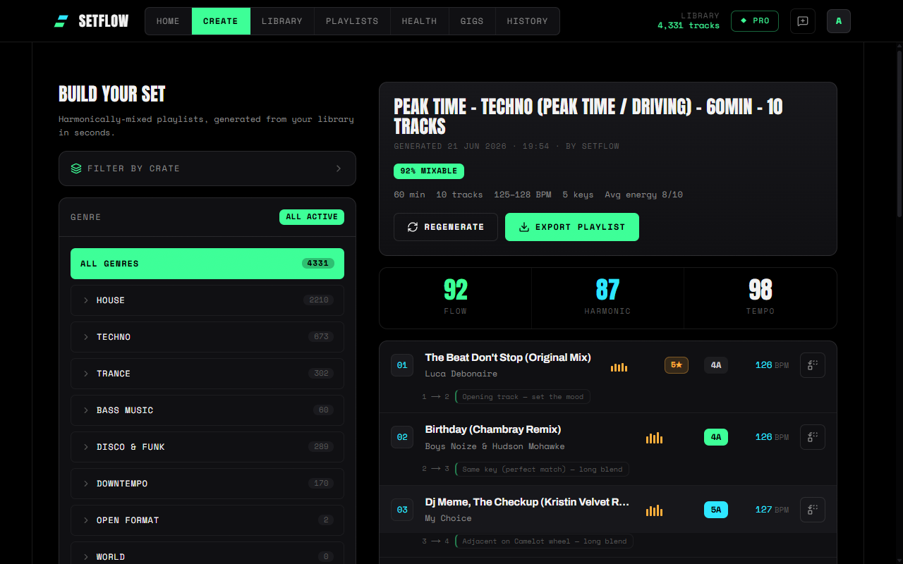Click the action icon button on Dj Meme track row
The image size is (903, 564).
click(x=813, y=510)
